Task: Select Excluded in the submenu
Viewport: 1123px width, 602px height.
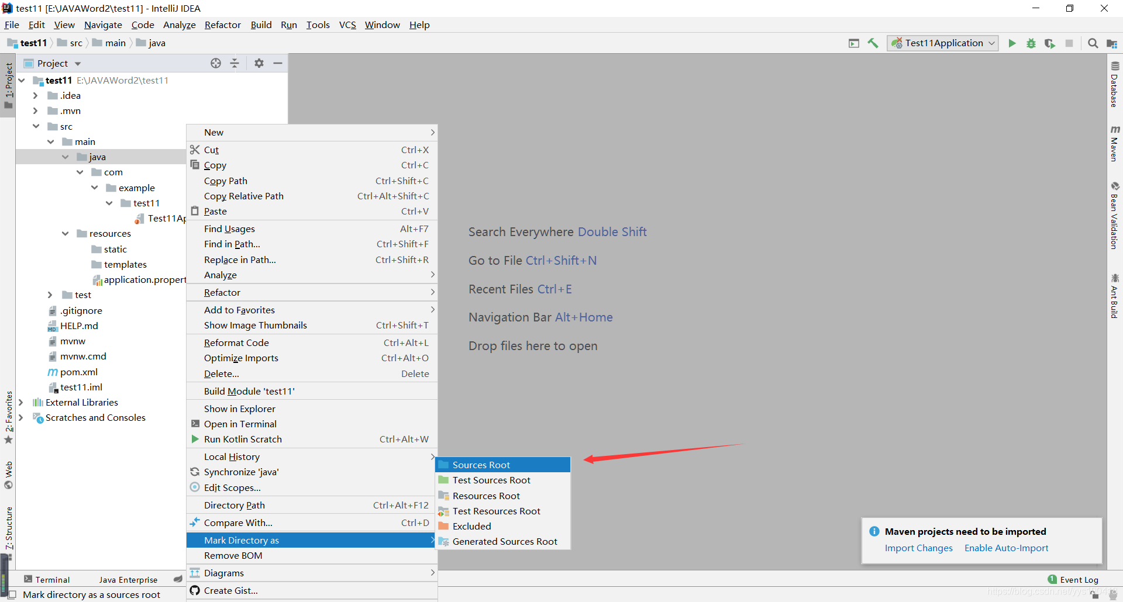Action: point(503,526)
